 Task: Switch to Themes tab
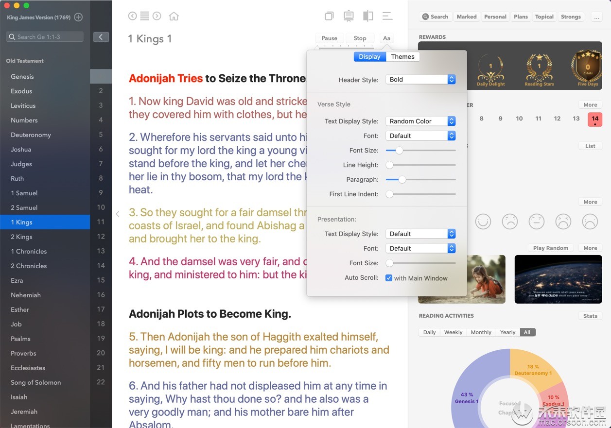click(x=402, y=57)
